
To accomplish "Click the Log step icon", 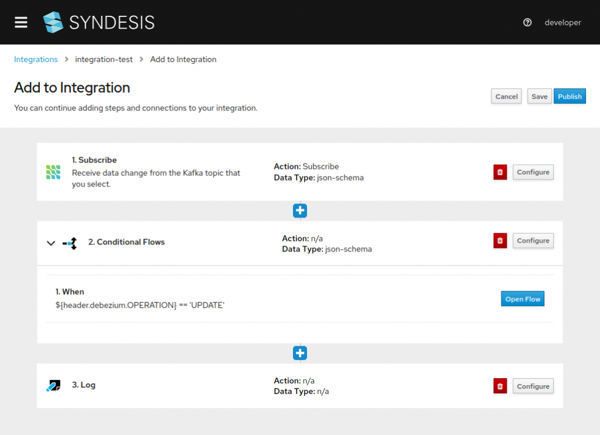I will [53, 386].
